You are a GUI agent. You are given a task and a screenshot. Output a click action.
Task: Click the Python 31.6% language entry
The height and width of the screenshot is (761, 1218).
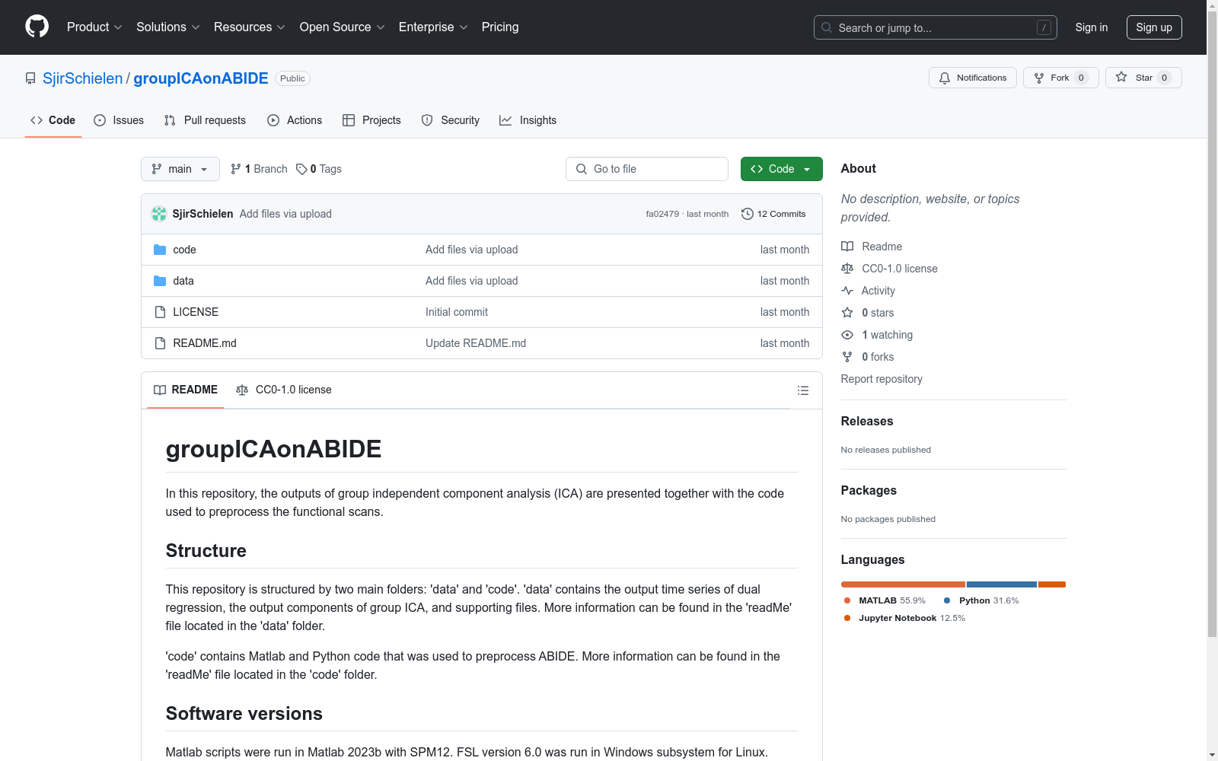tap(981, 600)
